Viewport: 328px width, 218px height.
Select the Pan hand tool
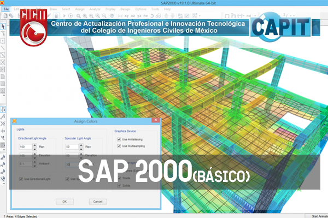[x=112, y=16]
